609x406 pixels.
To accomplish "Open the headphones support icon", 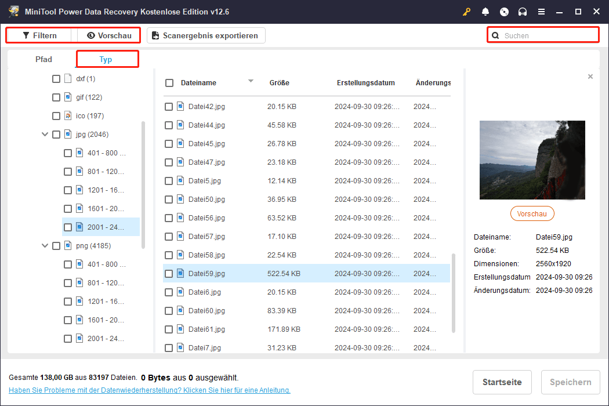I will (523, 12).
